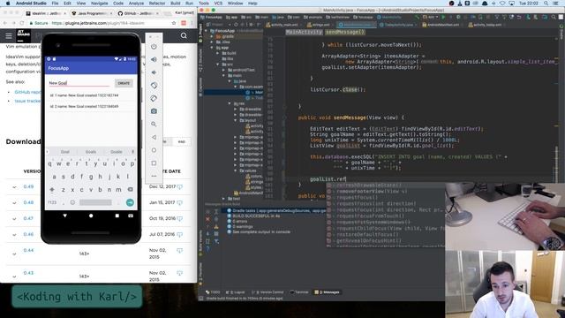The width and height of the screenshot is (565, 318).
Task: Expand version 0.49 row chevron
Action: tap(14, 186)
